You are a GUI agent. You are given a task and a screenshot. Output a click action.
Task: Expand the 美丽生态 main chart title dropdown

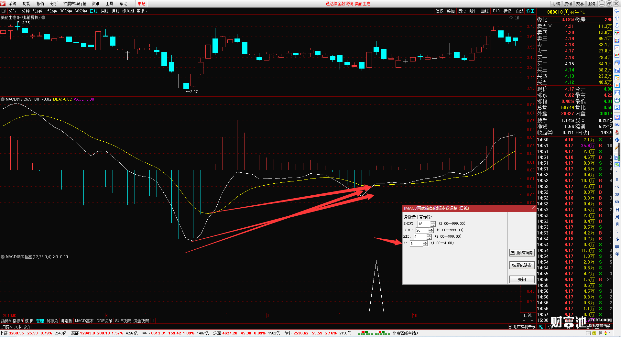point(43,17)
